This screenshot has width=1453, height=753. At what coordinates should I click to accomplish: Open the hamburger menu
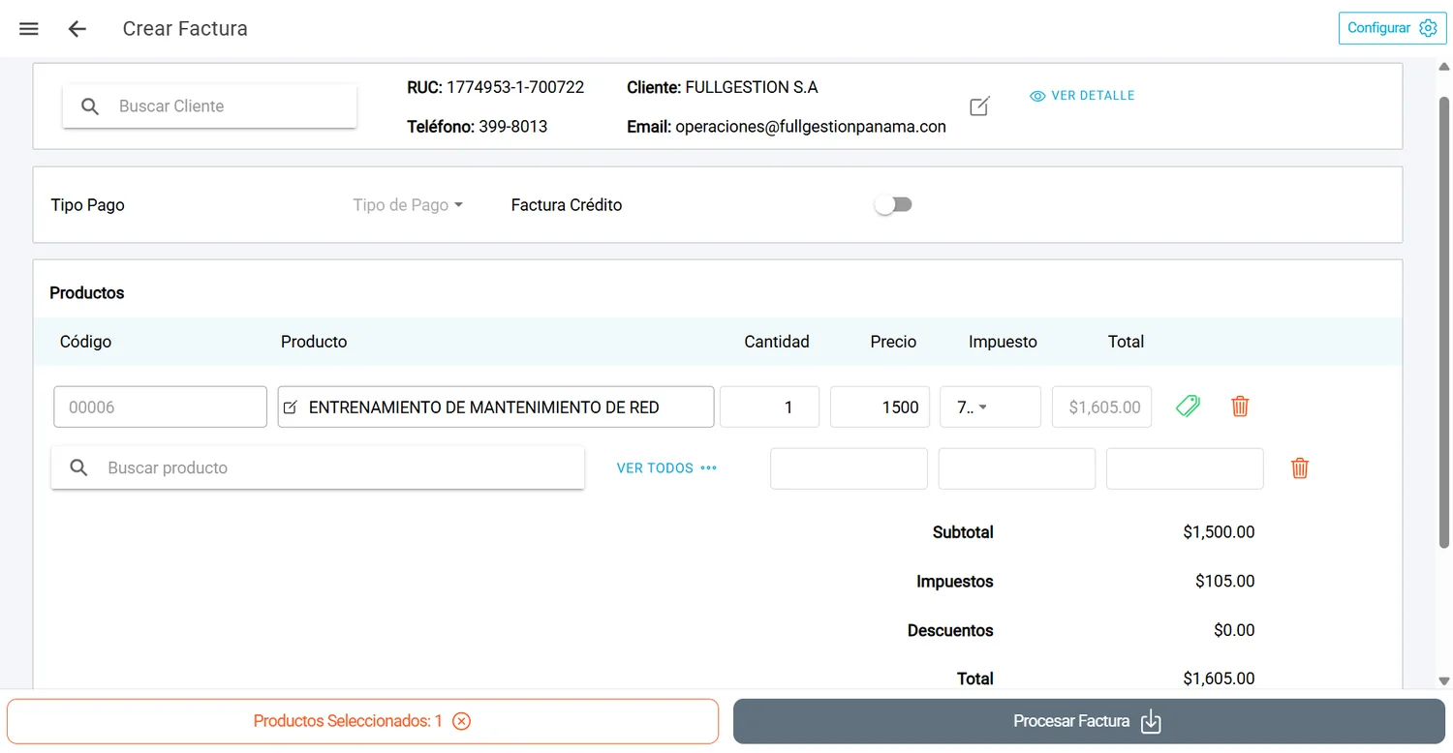tap(29, 29)
